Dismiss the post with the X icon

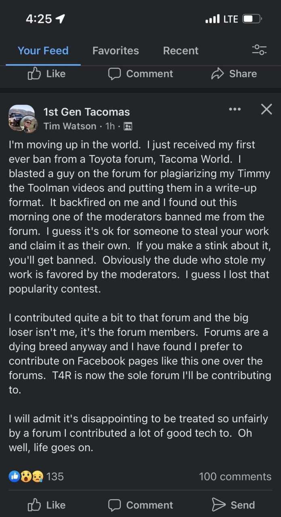pos(266,109)
